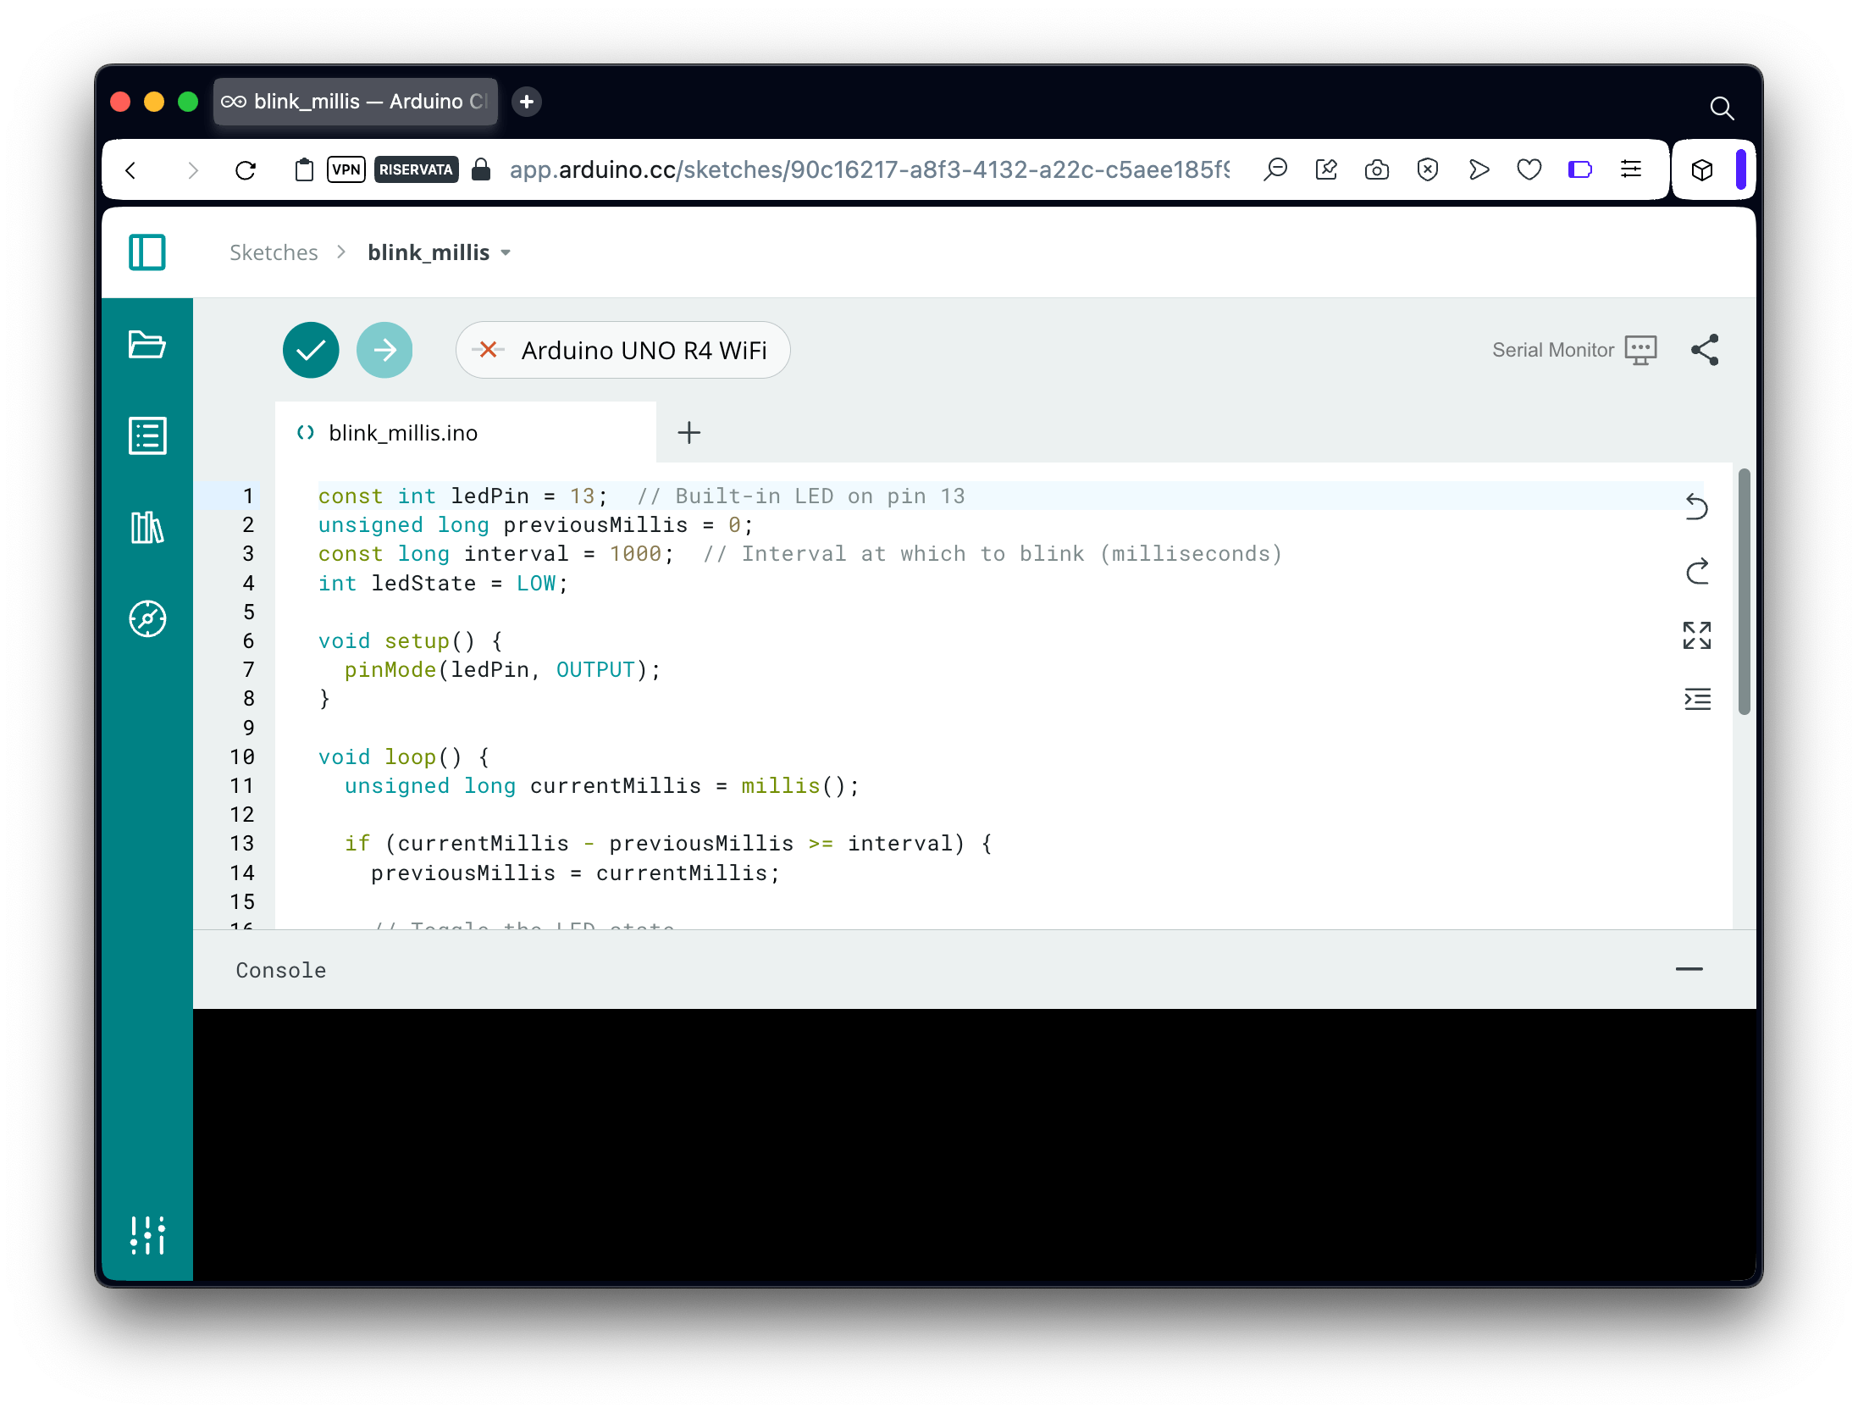1858x1413 pixels.
Task: Click the Upload arrow button
Action: 384,350
